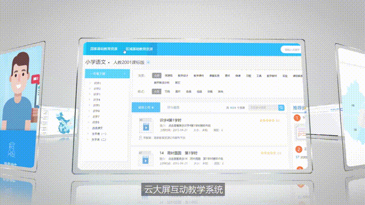Select the orange number 2 recommended item
The width and height of the screenshot is (365, 205).
click(x=299, y=149)
